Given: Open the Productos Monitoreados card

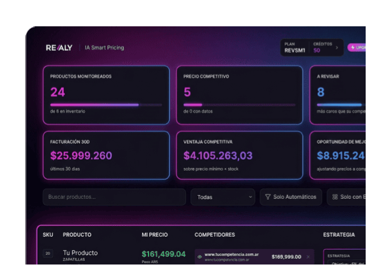Looking at the screenshot, I should 106,95.
